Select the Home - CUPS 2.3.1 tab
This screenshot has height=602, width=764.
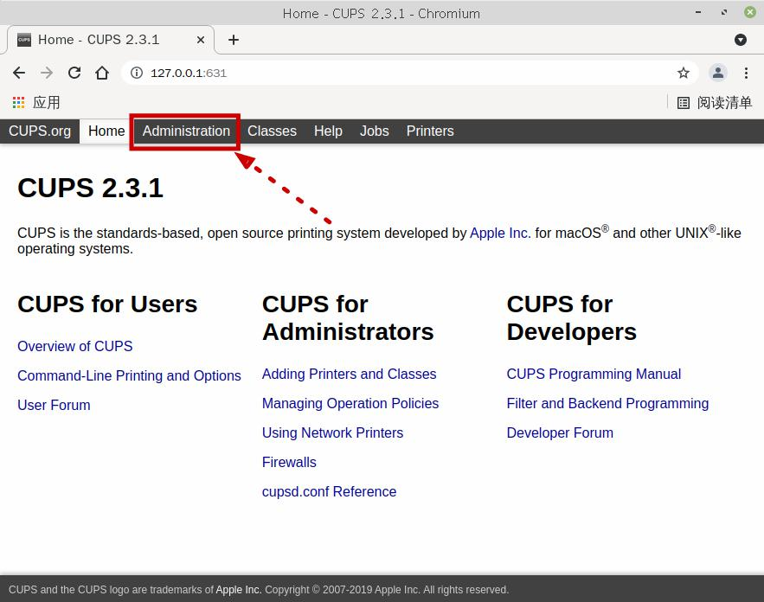(x=110, y=40)
